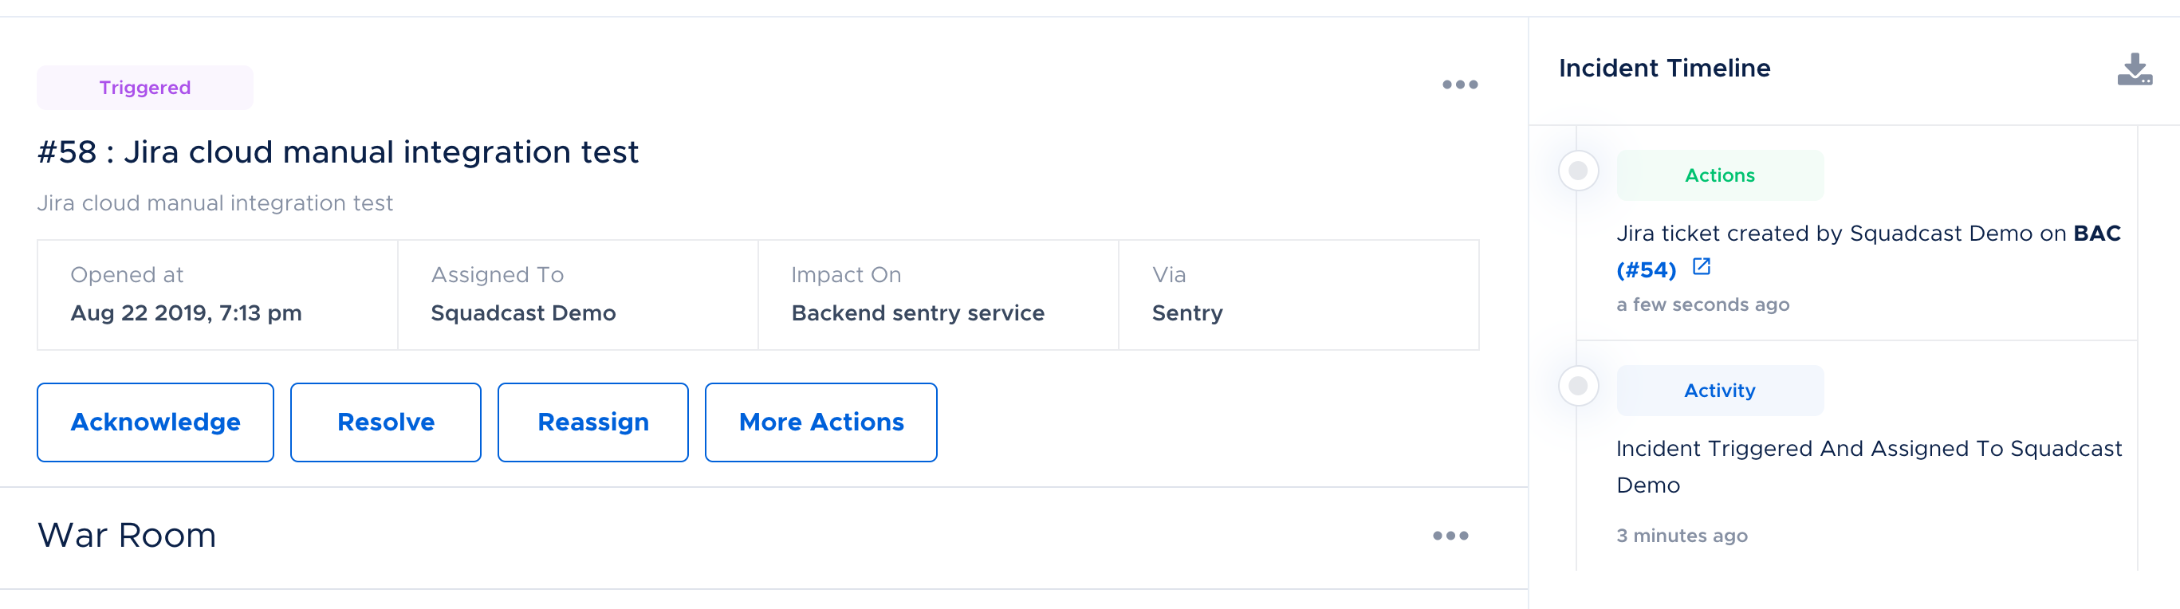
Task: Click the incident title #58
Action: (337, 152)
